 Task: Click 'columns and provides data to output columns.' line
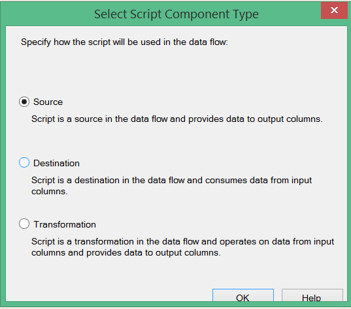point(126,253)
